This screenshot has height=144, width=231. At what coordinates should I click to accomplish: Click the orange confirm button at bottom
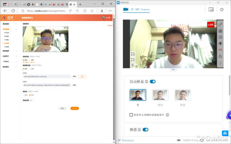75,108
